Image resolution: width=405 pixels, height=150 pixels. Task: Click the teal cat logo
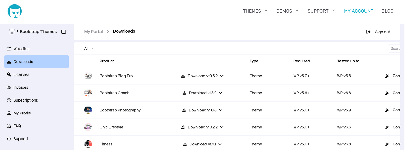click(x=14, y=11)
